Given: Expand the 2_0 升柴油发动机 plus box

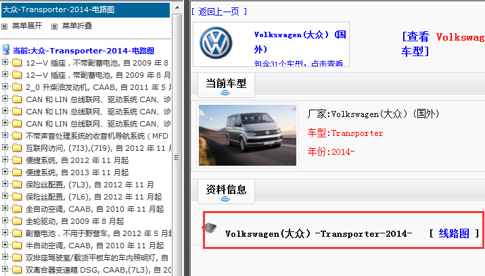Looking at the screenshot, I should [5, 87].
